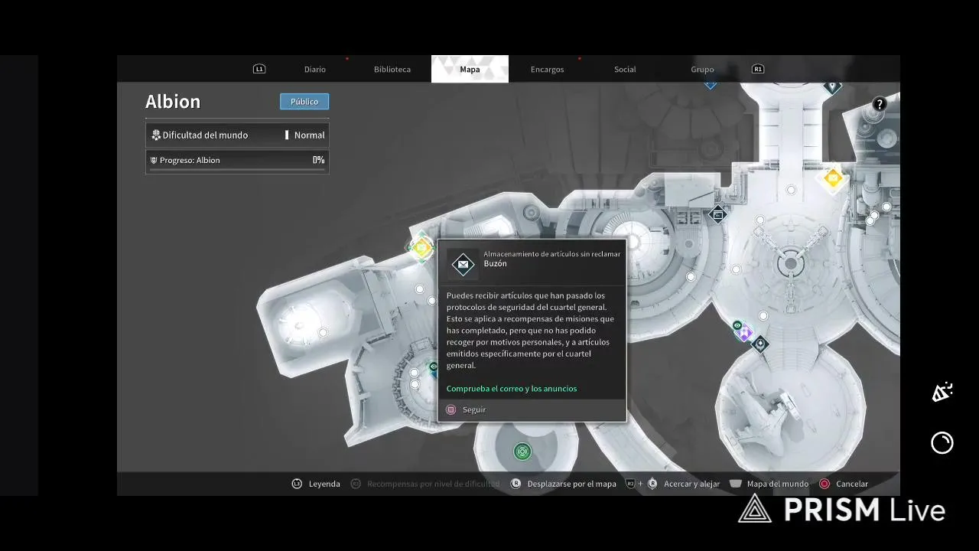Image resolution: width=979 pixels, height=551 pixels.
Task: Click the Buzón title in tooltip
Action: click(x=495, y=264)
